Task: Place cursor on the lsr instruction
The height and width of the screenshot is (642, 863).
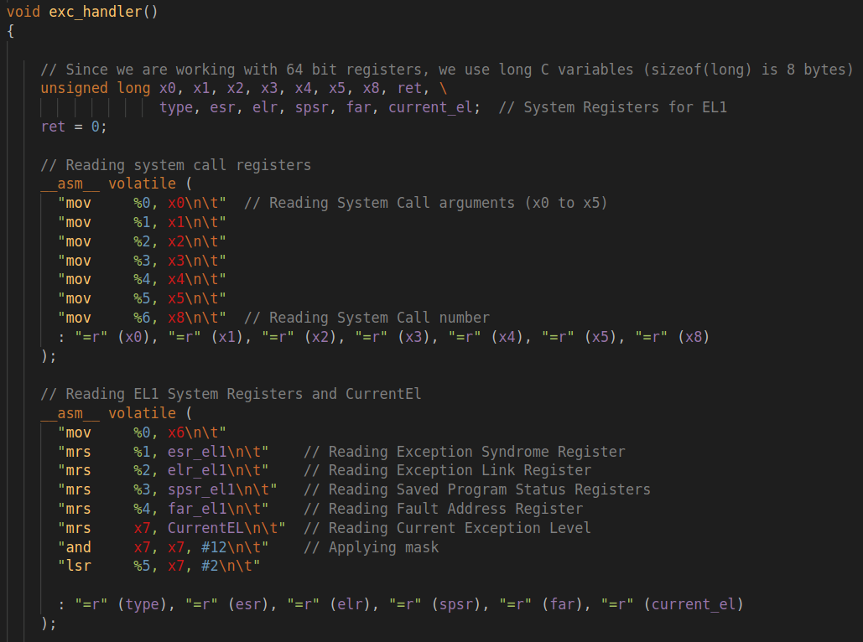Action: point(79,567)
